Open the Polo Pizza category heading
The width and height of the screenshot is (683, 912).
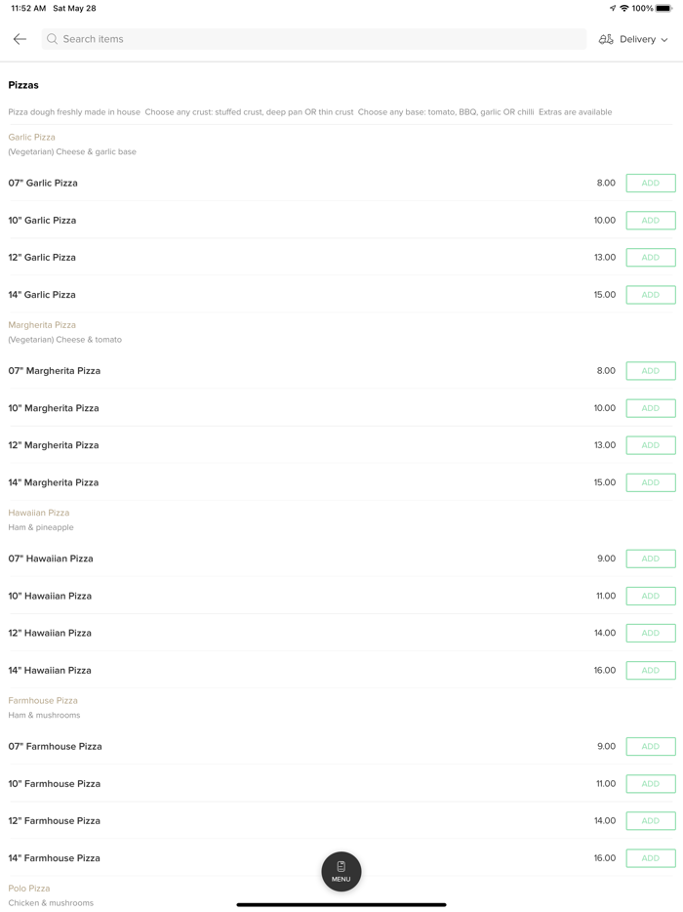(x=29, y=889)
